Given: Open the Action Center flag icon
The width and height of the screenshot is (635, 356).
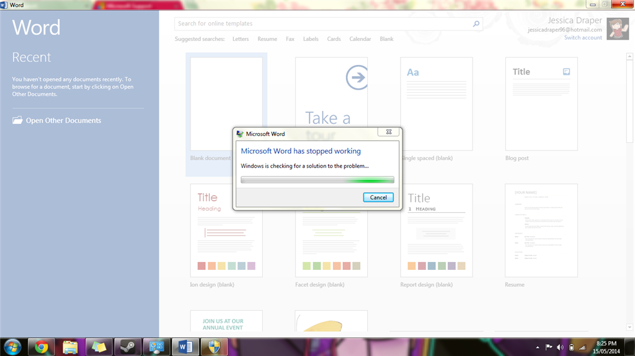Looking at the screenshot, I should pos(549,347).
